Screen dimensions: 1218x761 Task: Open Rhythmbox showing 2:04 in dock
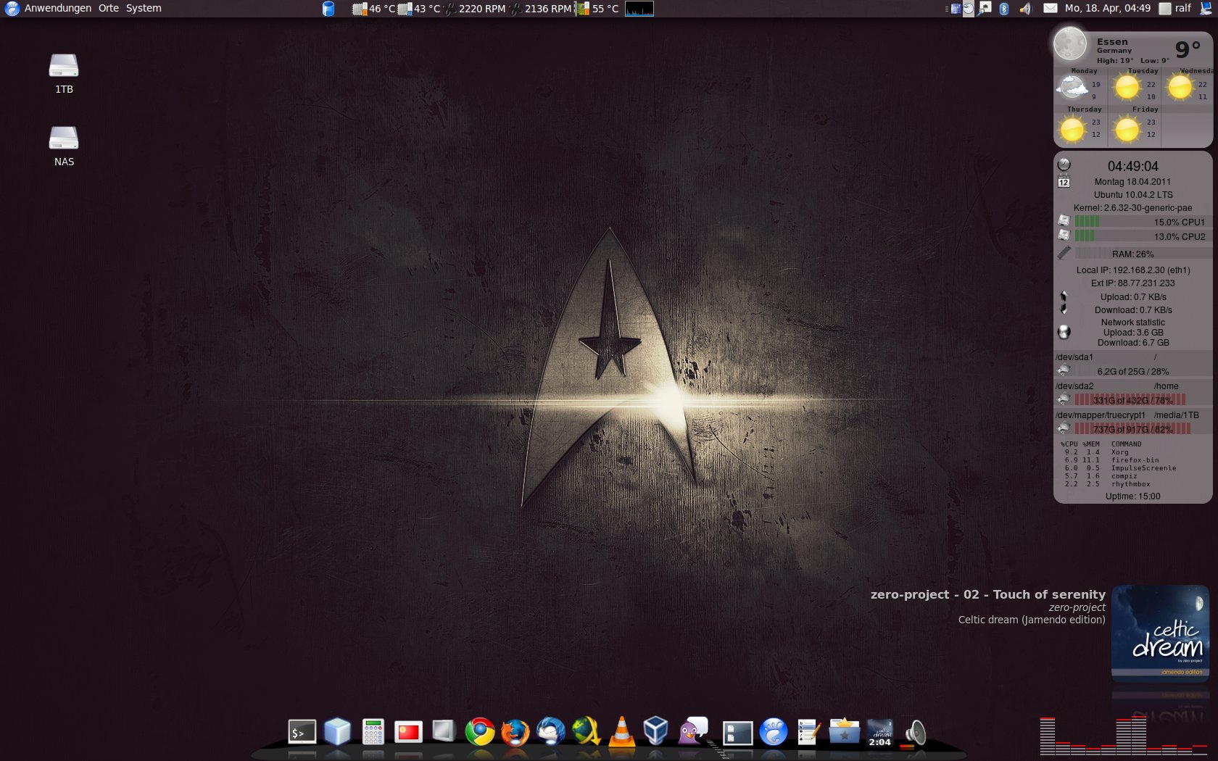(x=879, y=733)
